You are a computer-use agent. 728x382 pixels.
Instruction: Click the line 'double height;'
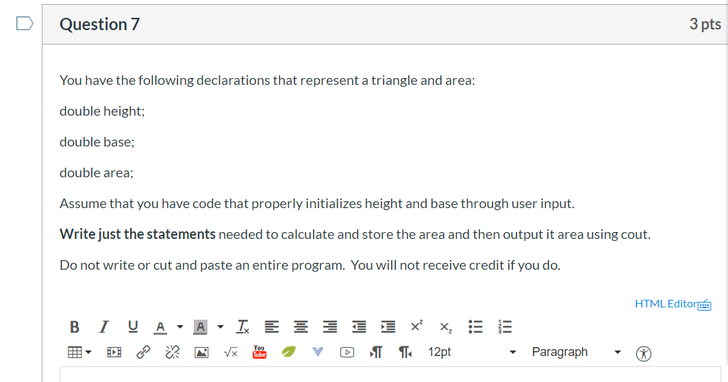[x=102, y=112]
